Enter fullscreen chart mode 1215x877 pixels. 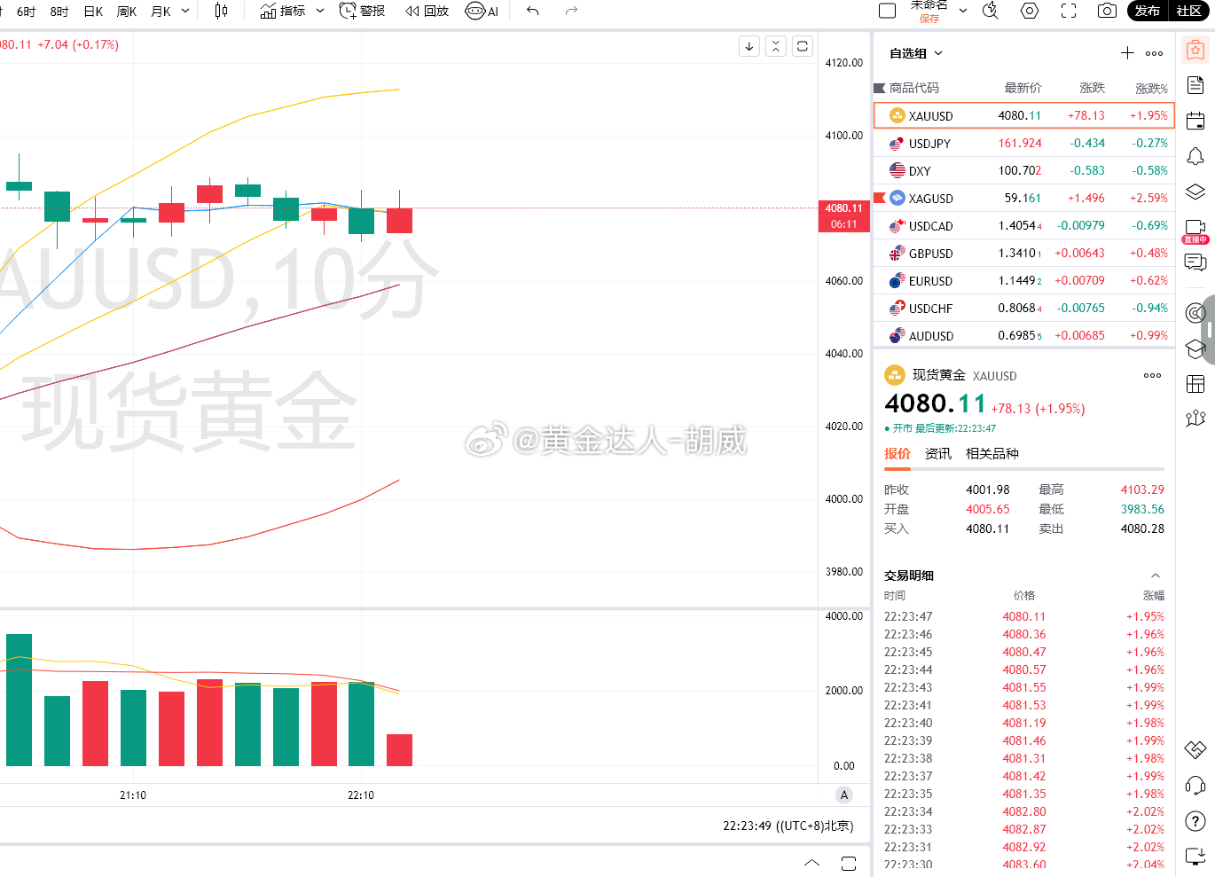click(x=1069, y=11)
